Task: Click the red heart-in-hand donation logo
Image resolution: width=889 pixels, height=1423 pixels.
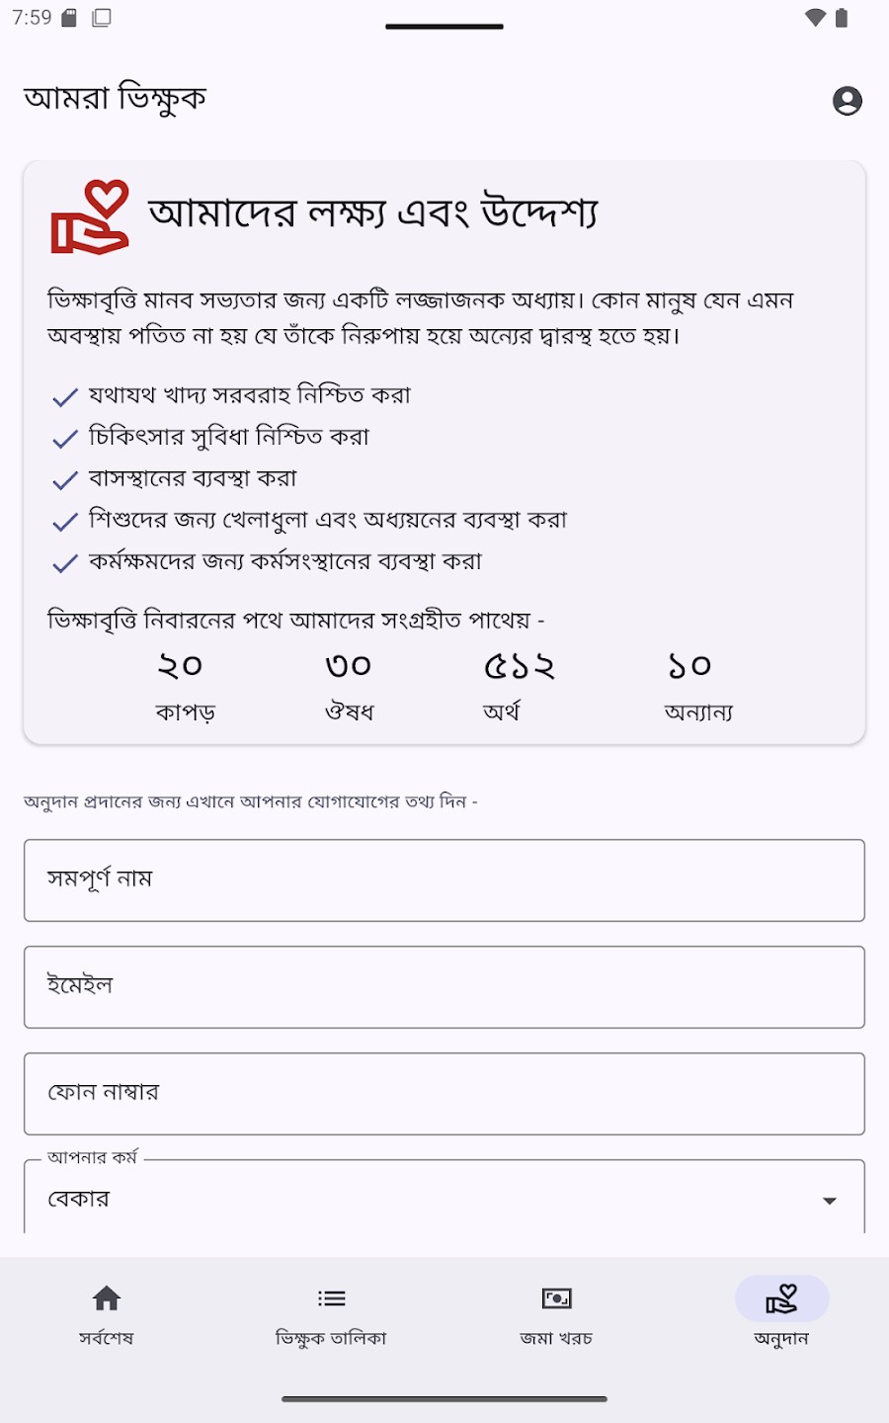Action: point(90,217)
